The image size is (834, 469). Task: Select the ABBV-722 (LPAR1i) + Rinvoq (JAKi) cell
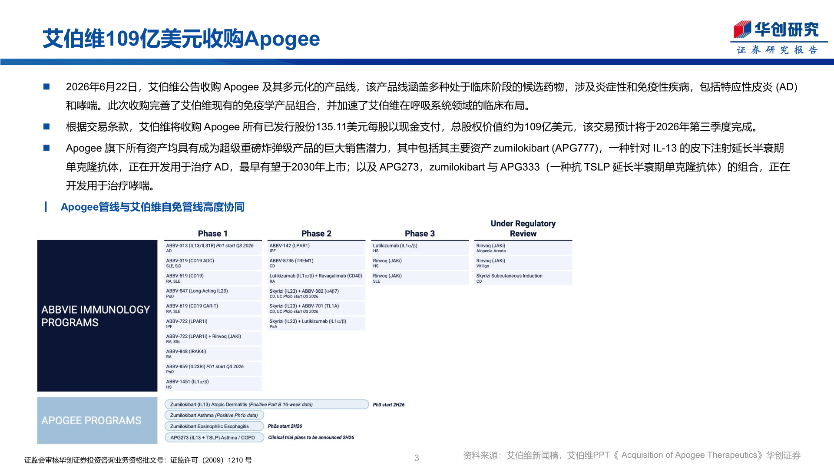click(213, 339)
